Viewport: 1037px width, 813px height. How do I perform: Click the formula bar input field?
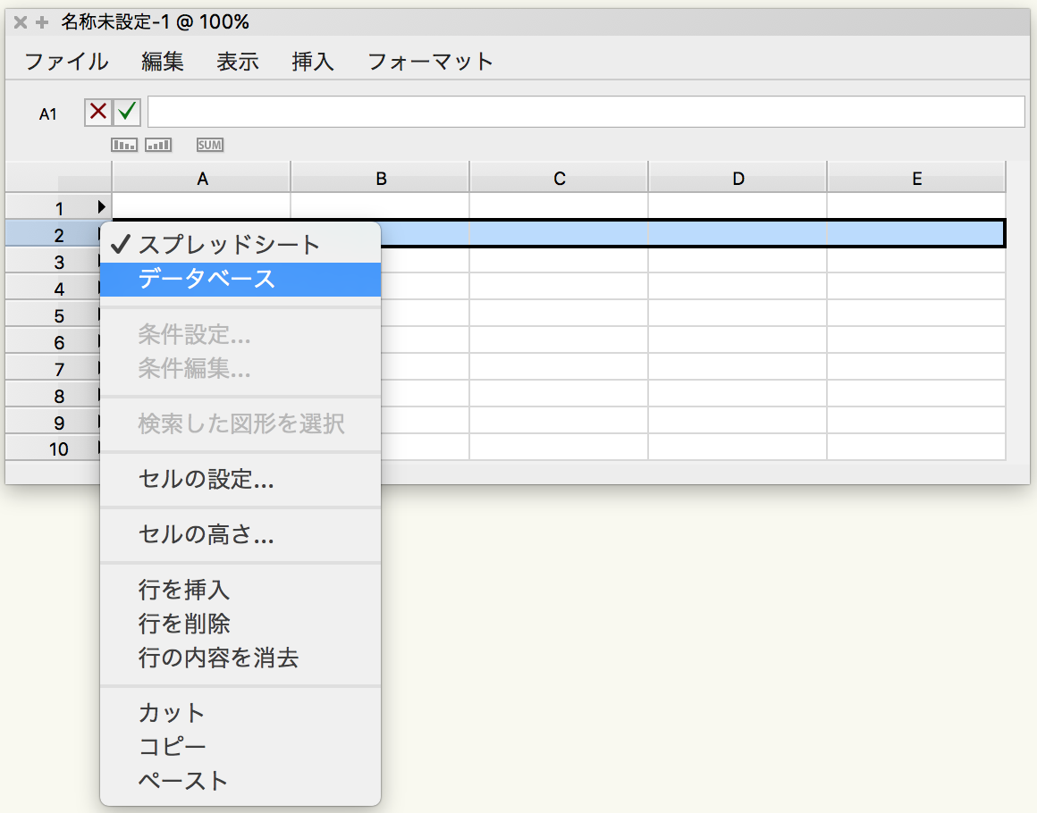coord(586,113)
